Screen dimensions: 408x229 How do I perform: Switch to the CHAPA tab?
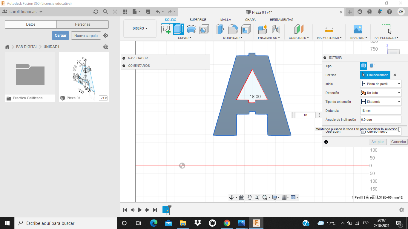click(x=250, y=20)
